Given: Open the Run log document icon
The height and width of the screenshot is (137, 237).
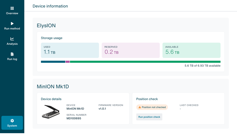Looking at the screenshot, I should (12, 54).
